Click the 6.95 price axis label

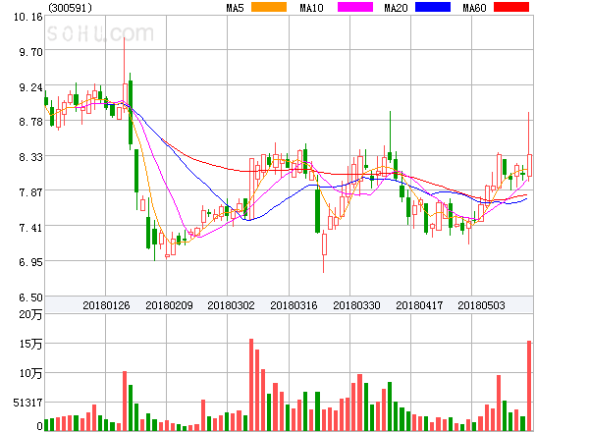pos(30,262)
